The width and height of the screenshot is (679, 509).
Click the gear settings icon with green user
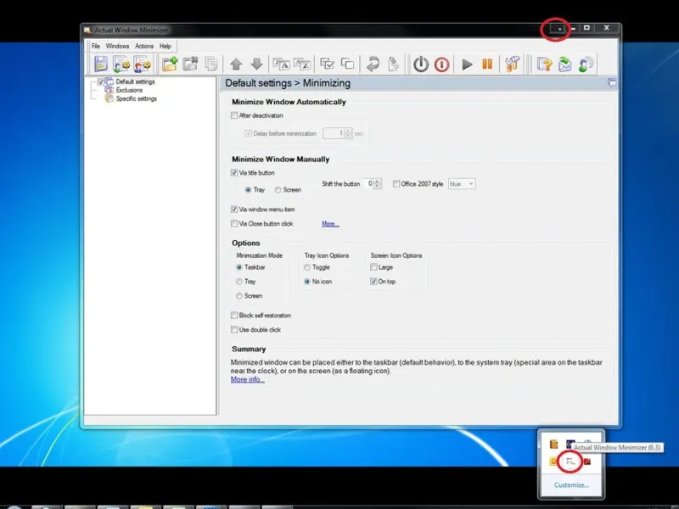click(x=121, y=64)
